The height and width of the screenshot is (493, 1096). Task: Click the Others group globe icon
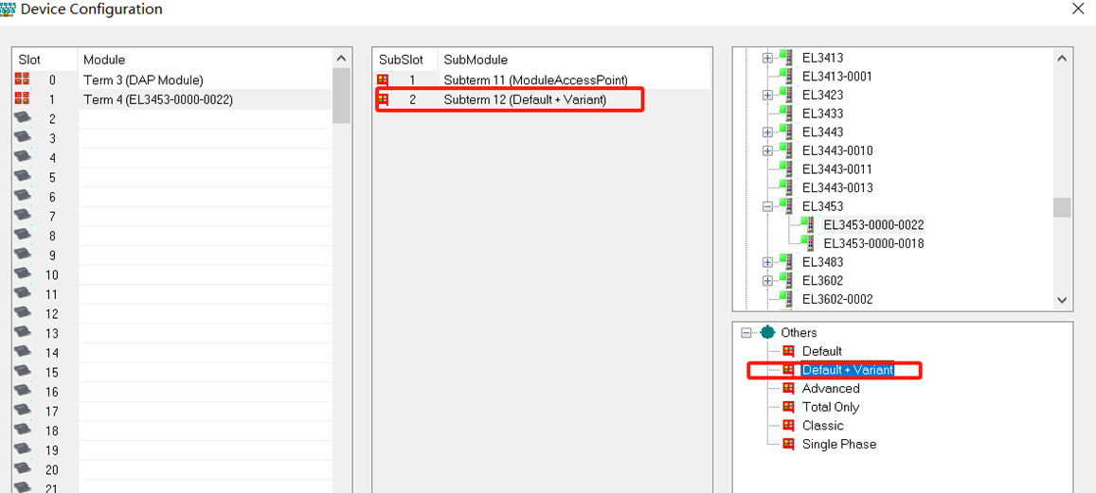point(768,332)
